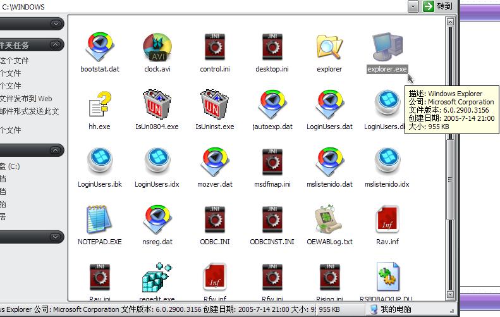
Task: Collapse the 文件夹任务 sidebar panel
Action: pyautogui.click(x=56, y=45)
